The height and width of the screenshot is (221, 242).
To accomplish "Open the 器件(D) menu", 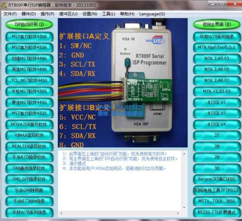I will point(29,14).
